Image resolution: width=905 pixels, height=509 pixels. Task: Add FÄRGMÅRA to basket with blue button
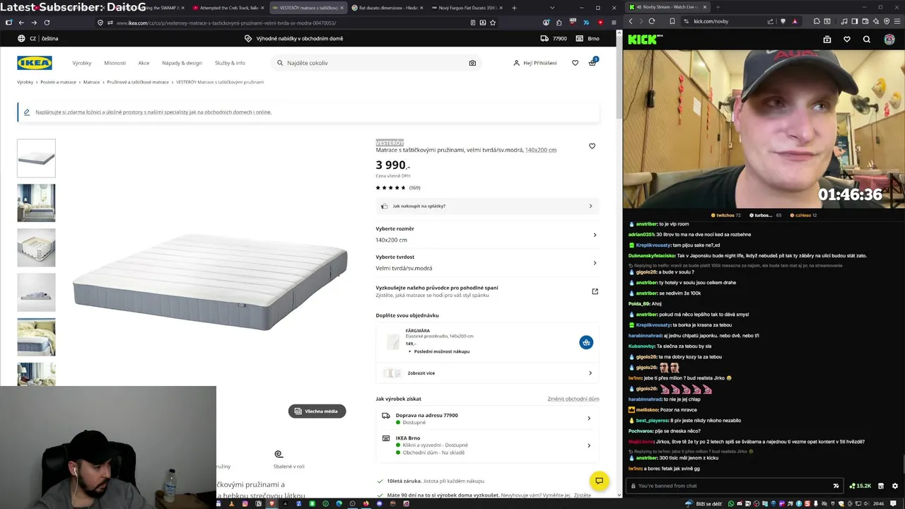pos(586,342)
